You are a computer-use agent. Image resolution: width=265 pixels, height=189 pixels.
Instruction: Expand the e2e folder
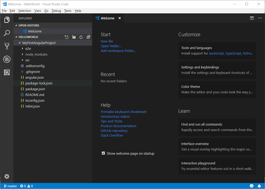[x=28, y=49]
